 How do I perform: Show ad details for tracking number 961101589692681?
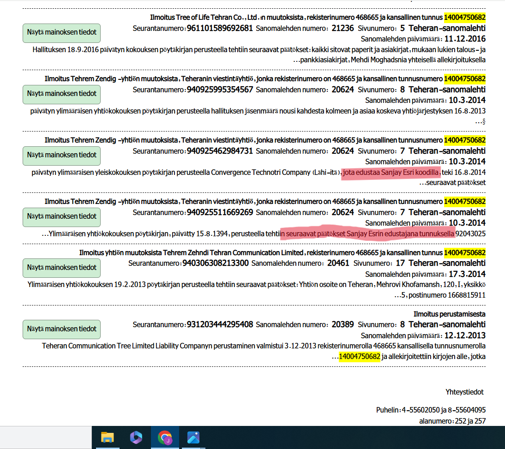[61, 33]
